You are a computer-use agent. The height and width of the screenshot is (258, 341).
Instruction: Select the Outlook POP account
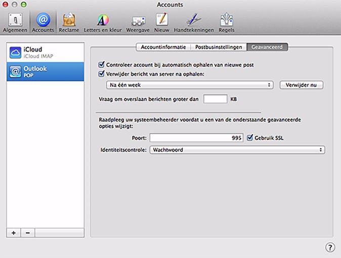[x=46, y=71]
